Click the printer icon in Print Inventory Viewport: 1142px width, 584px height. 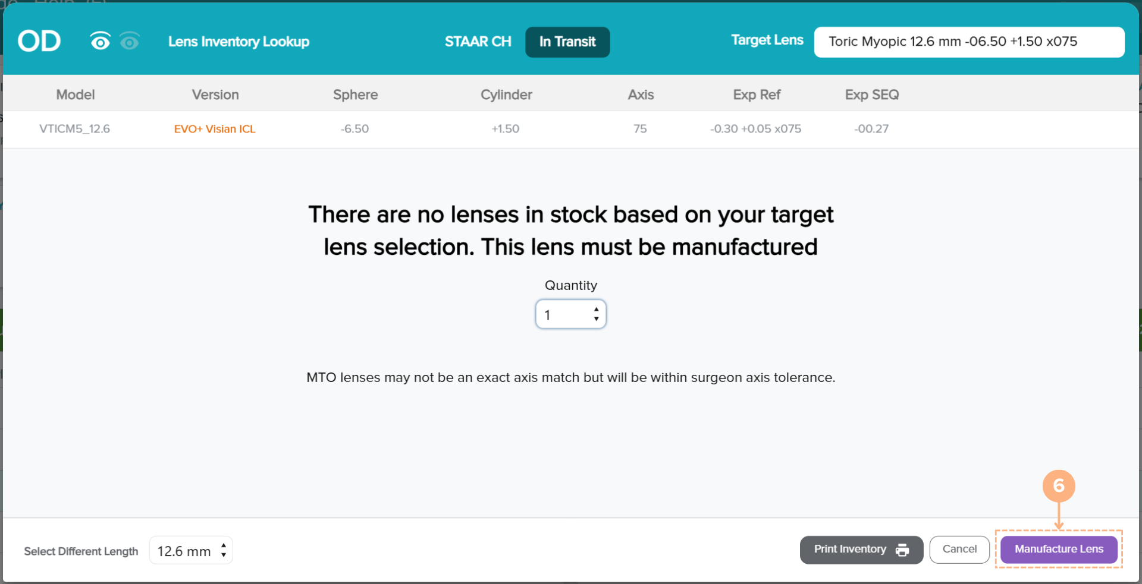(902, 550)
